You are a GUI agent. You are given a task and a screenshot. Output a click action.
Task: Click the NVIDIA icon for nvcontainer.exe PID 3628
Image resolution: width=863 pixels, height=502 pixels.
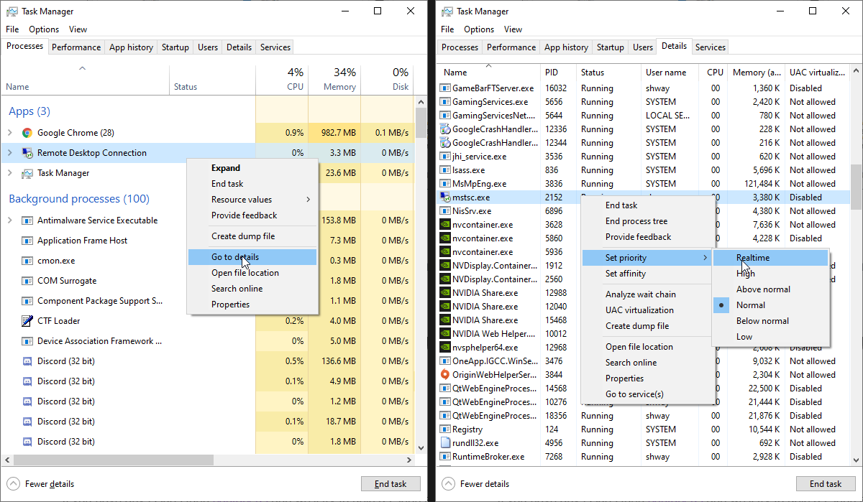tap(445, 225)
